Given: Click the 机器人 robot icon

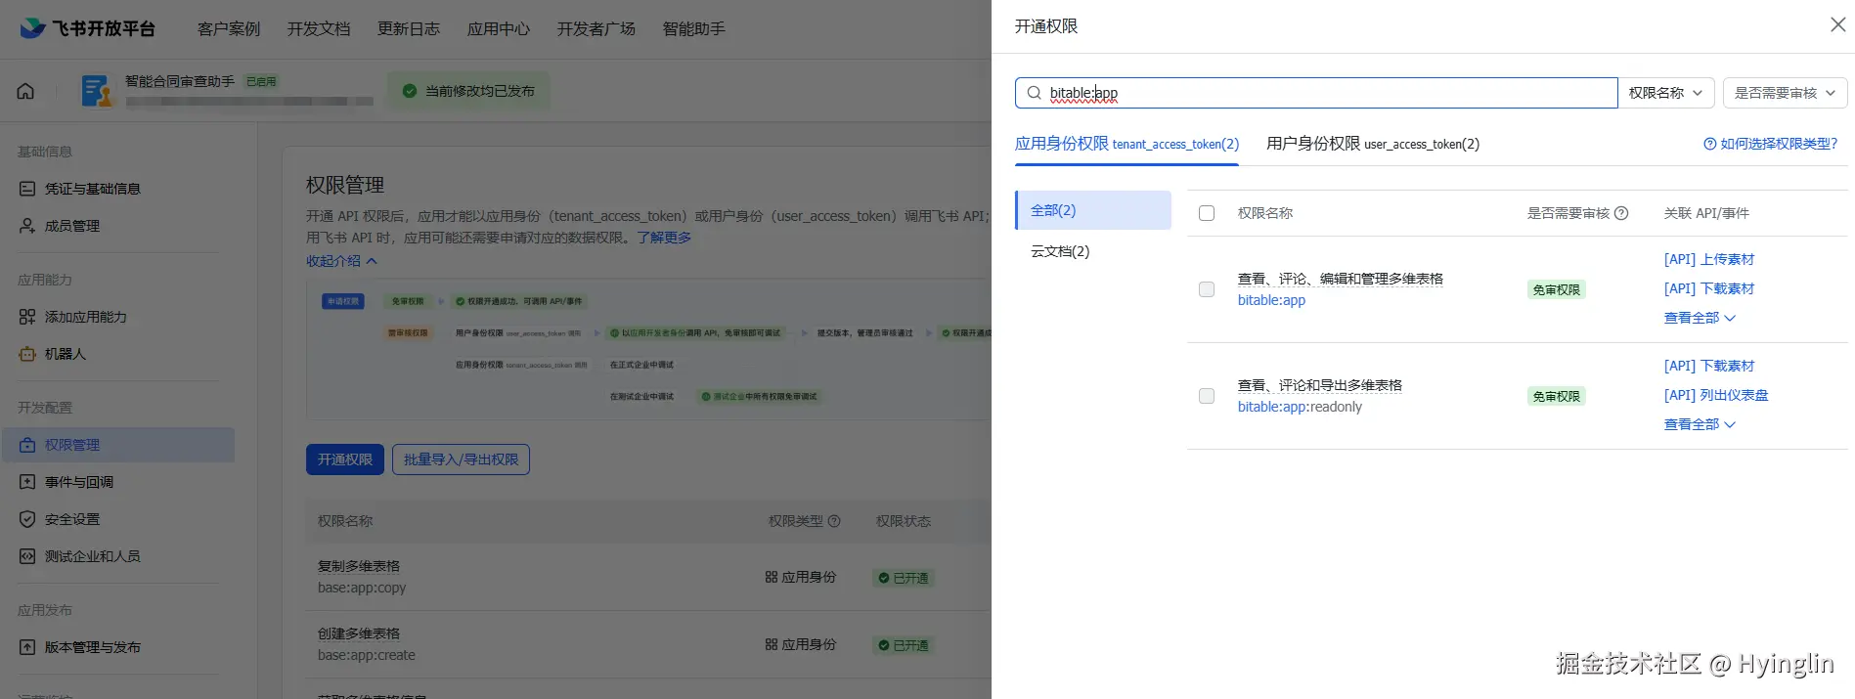Looking at the screenshot, I should 27,354.
